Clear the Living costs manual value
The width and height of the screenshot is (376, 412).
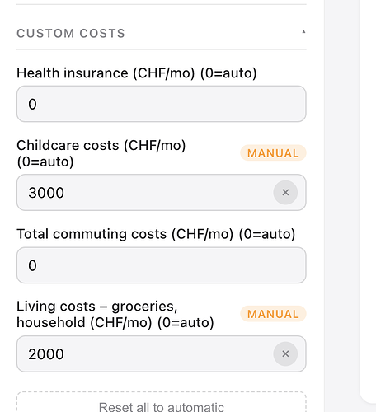click(285, 353)
